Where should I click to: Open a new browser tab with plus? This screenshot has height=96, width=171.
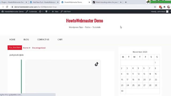pyautogui.click(x=126, y=2)
